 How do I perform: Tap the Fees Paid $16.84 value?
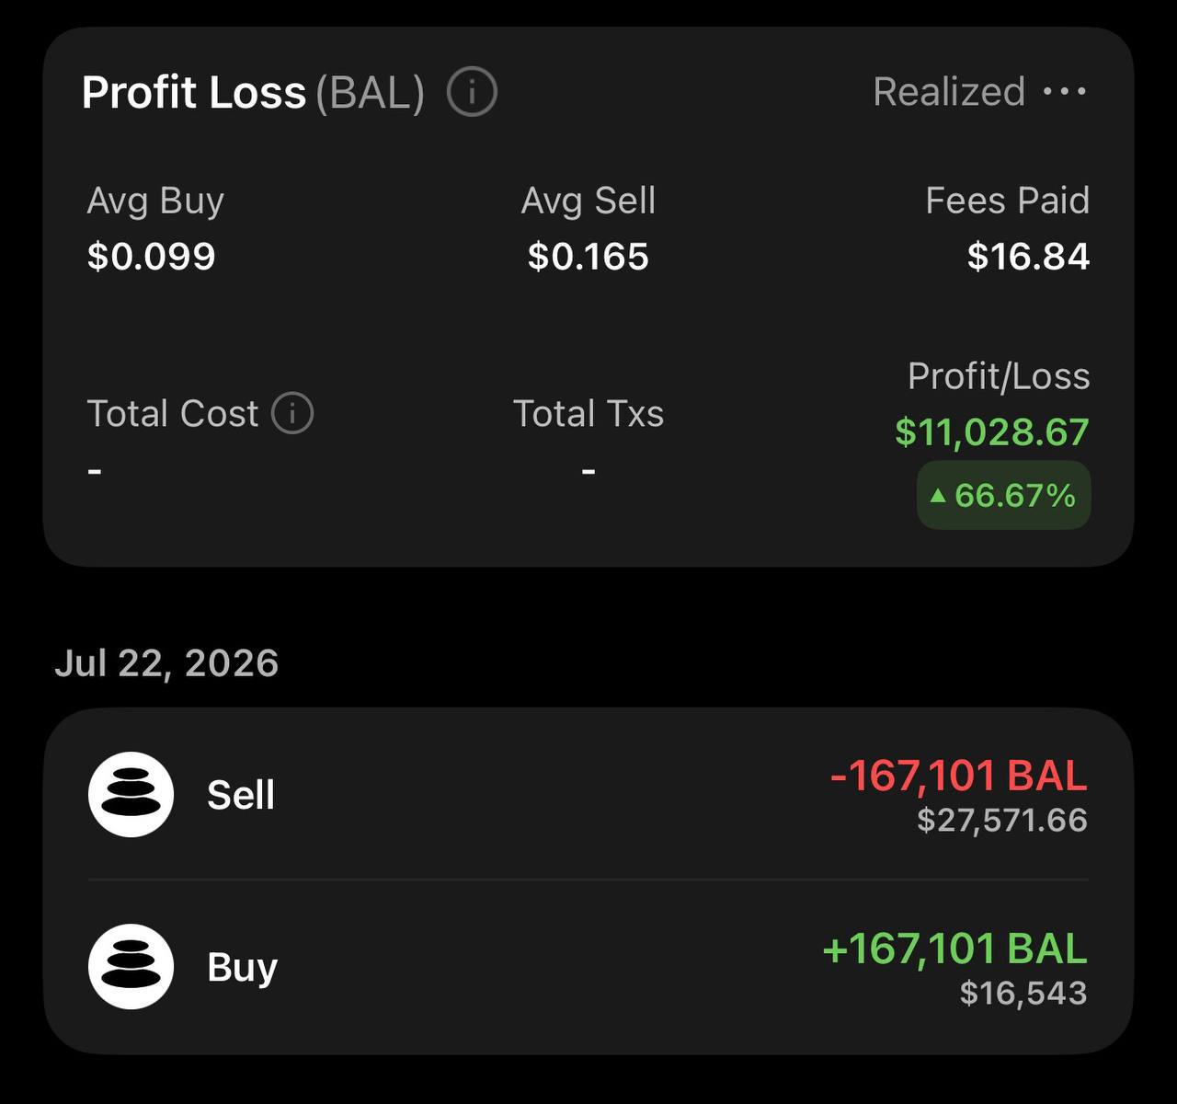1028,256
